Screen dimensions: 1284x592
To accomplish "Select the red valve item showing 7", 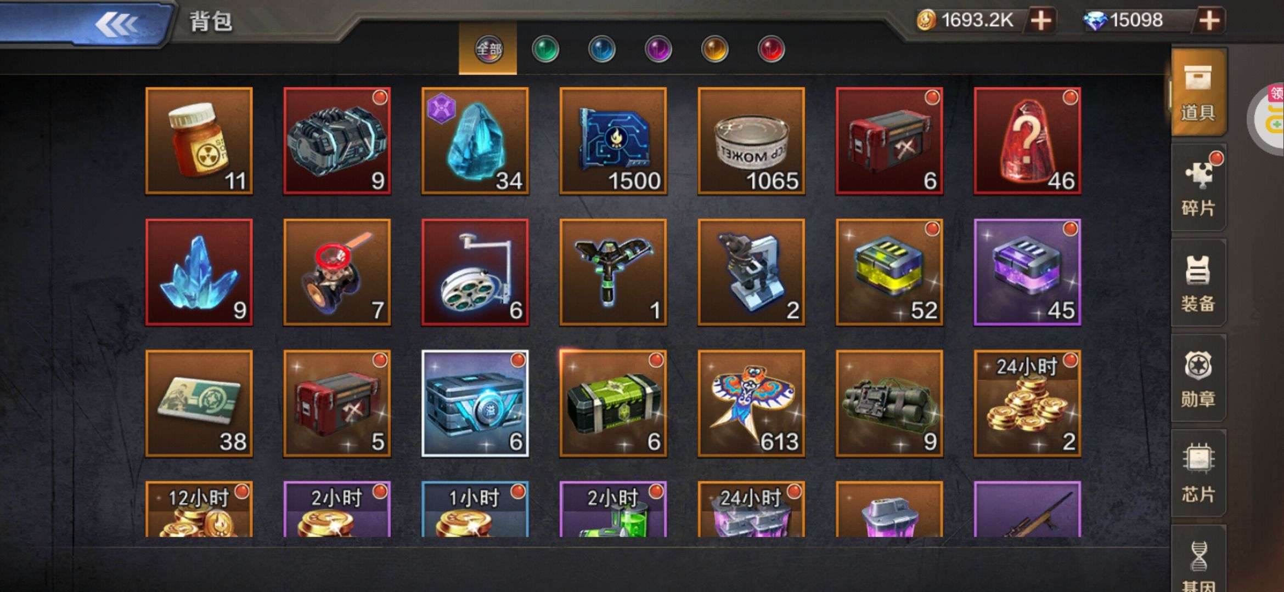I will pyautogui.click(x=337, y=272).
